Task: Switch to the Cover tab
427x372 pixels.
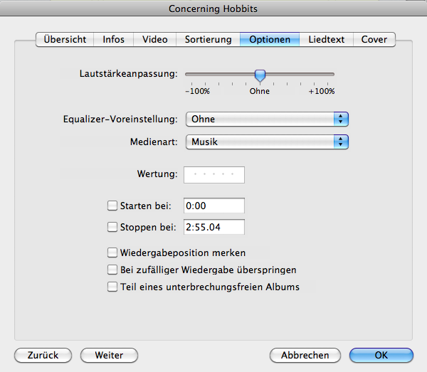Action: [x=374, y=39]
